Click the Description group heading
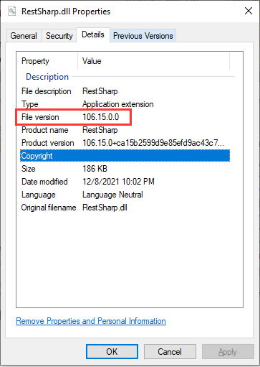Image resolution: width=260 pixels, height=367 pixels. tap(47, 77)
